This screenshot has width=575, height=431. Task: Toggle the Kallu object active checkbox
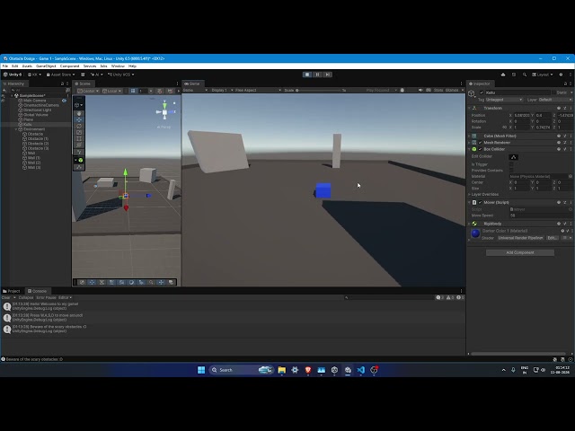482,92
